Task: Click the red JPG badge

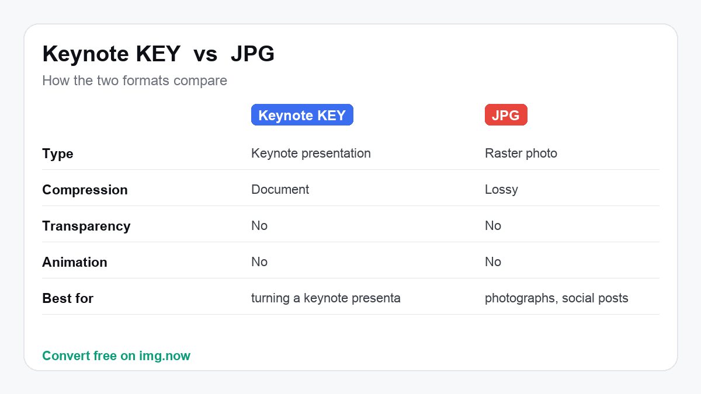Action: (506, 115)
